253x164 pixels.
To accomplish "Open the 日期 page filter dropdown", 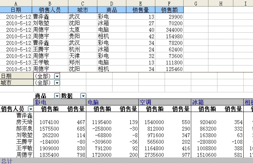I will click(x=57, y=76).
